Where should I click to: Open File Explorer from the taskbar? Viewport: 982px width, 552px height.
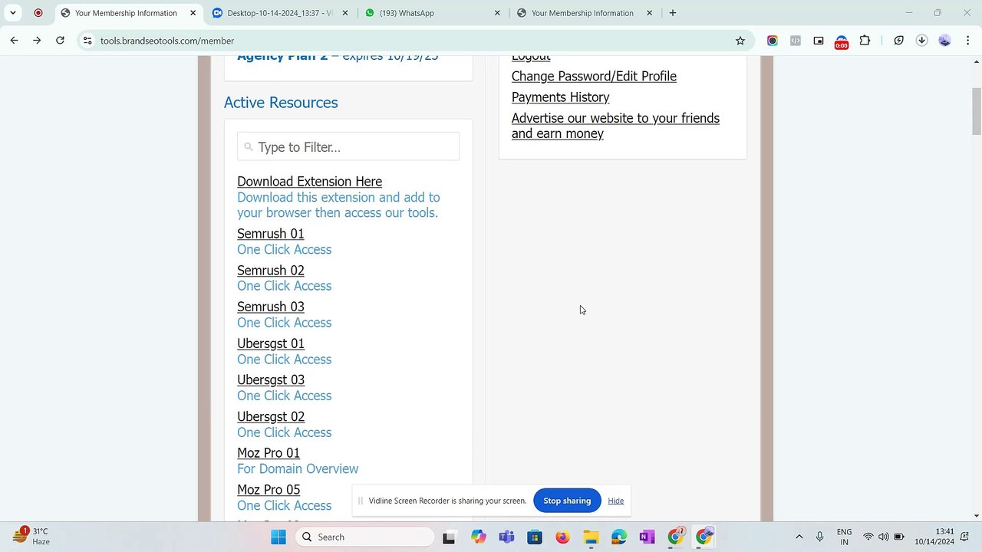coord(591,537)
